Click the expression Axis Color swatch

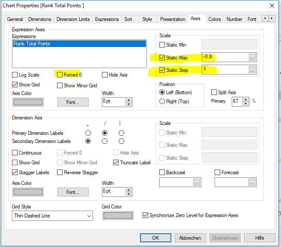(28, 102)
